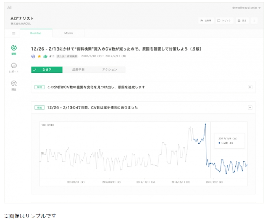Open the レポート sidebar icon
The width and height of the screenshot is (268, 222).
pos(14,66)
